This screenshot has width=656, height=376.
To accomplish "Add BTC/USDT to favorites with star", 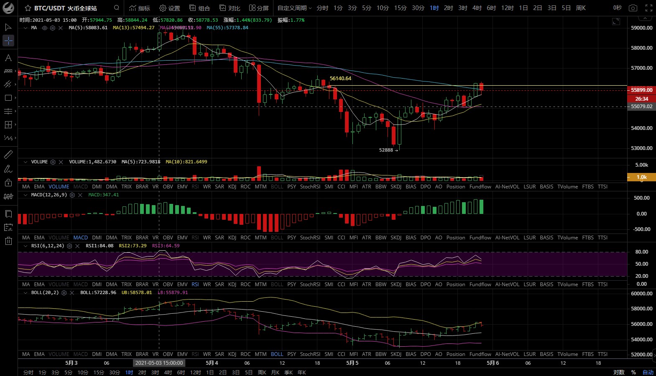I will [28, 8].
